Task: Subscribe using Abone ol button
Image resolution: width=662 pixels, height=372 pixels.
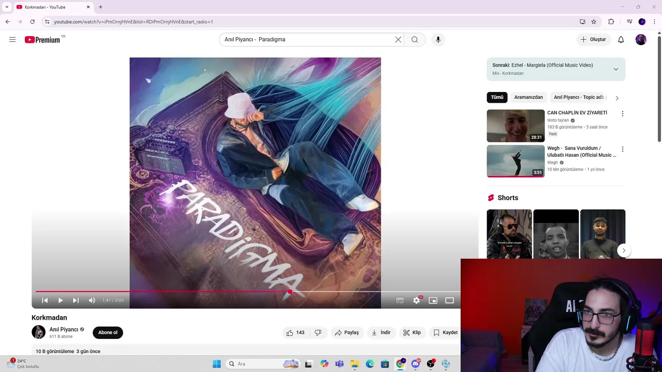Action: pos(108,333)
